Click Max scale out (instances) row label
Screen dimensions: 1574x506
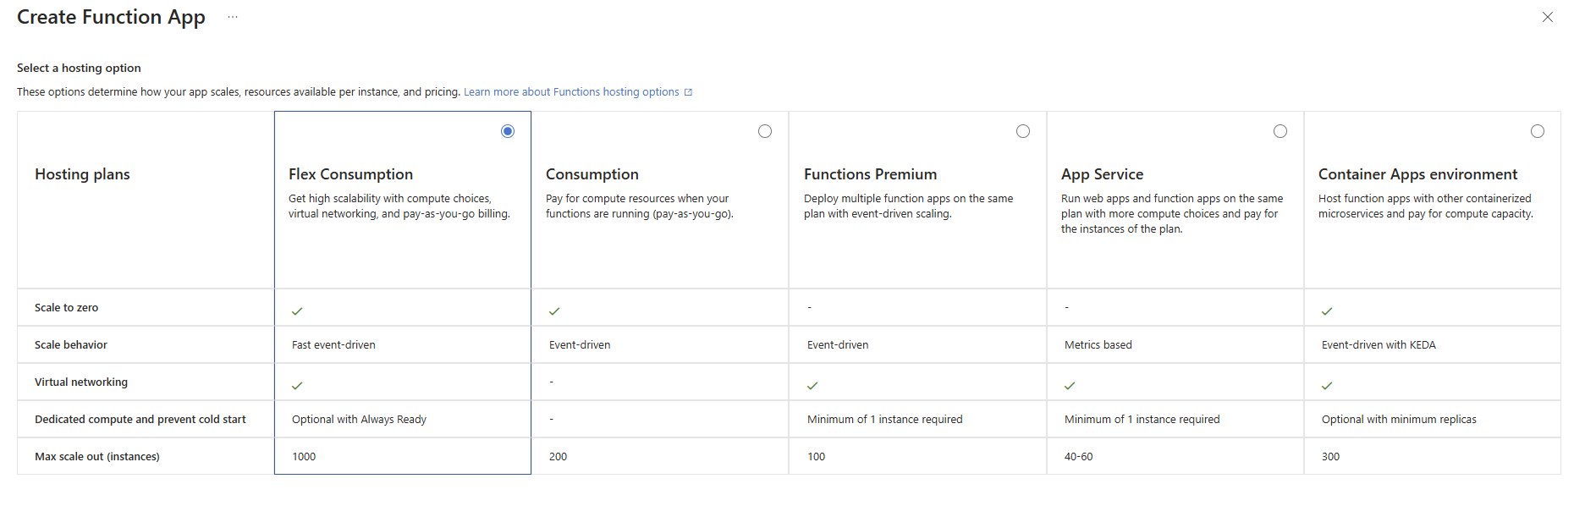[97, 457]
